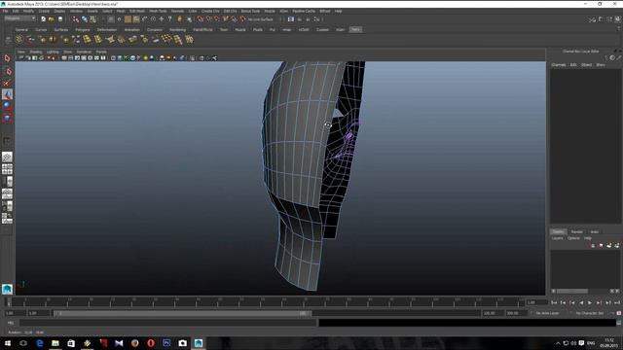Image resolution: width=623 pixels, height=350 pixels.
Task: Step back one frame
Action: (x=572, y=302)
